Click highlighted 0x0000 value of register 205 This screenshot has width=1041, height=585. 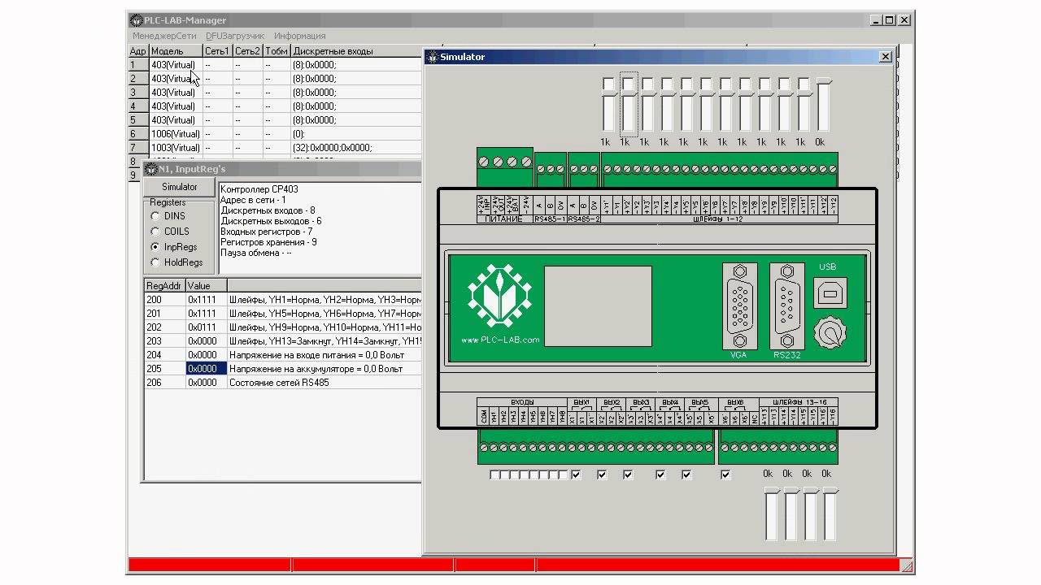click(x=207, y=369)
